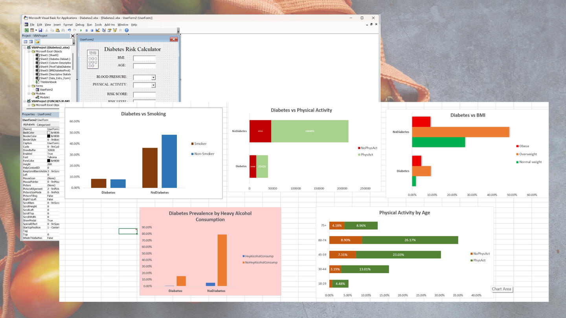Toggle Folders view in Project Explorer
The image size is (566, 318).
coord(37,41)
